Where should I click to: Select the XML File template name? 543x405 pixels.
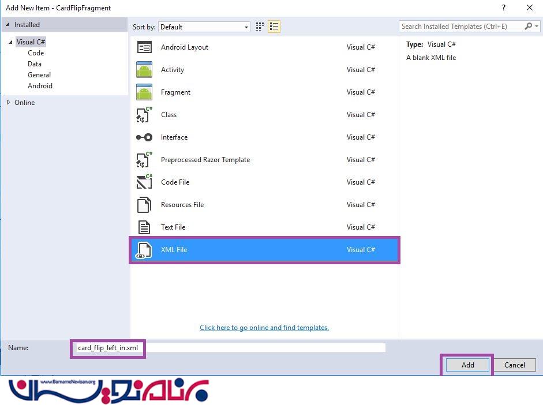pos(174,250)
